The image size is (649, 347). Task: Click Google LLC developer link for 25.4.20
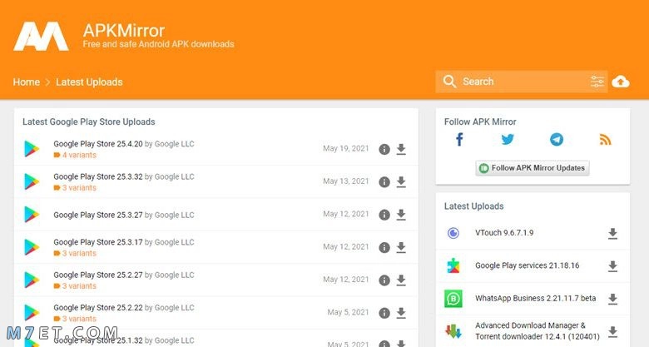pyautogui.click(x=174, y=144)
